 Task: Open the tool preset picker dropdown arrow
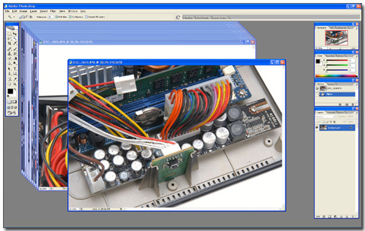tap(14, 17)
